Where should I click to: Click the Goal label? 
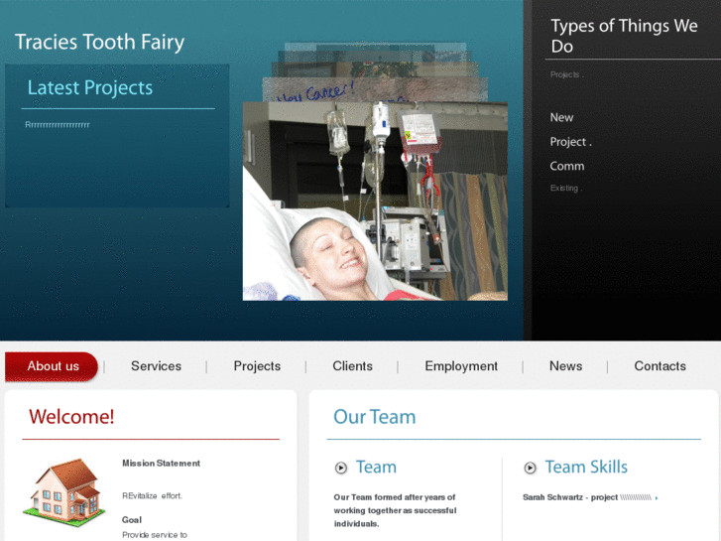[x=132, y=520]
